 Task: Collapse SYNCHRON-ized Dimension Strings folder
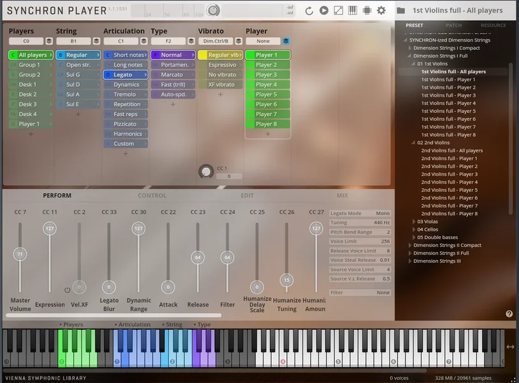(405, 40)
